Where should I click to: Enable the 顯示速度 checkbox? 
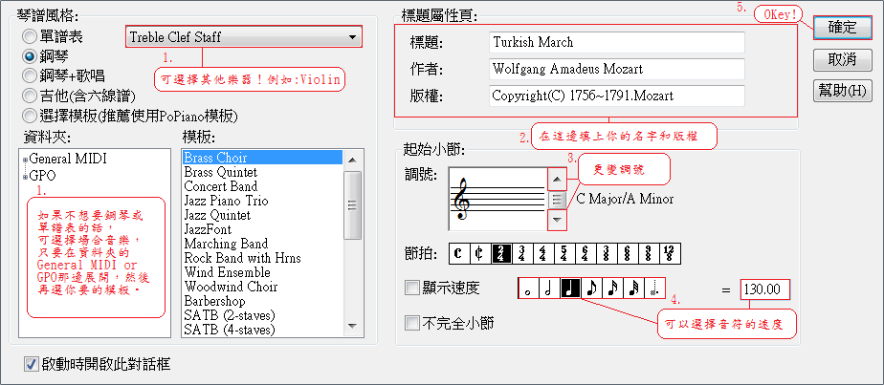[412, 289]
